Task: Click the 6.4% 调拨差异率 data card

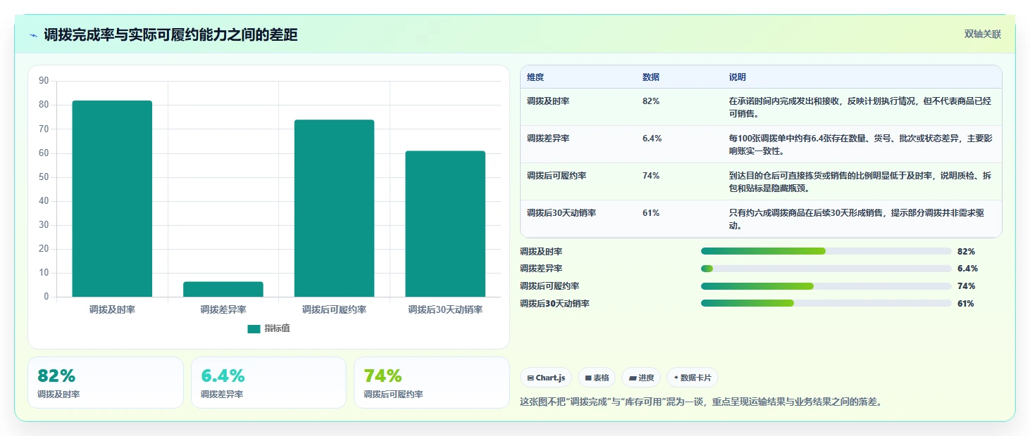Action: 268,383
